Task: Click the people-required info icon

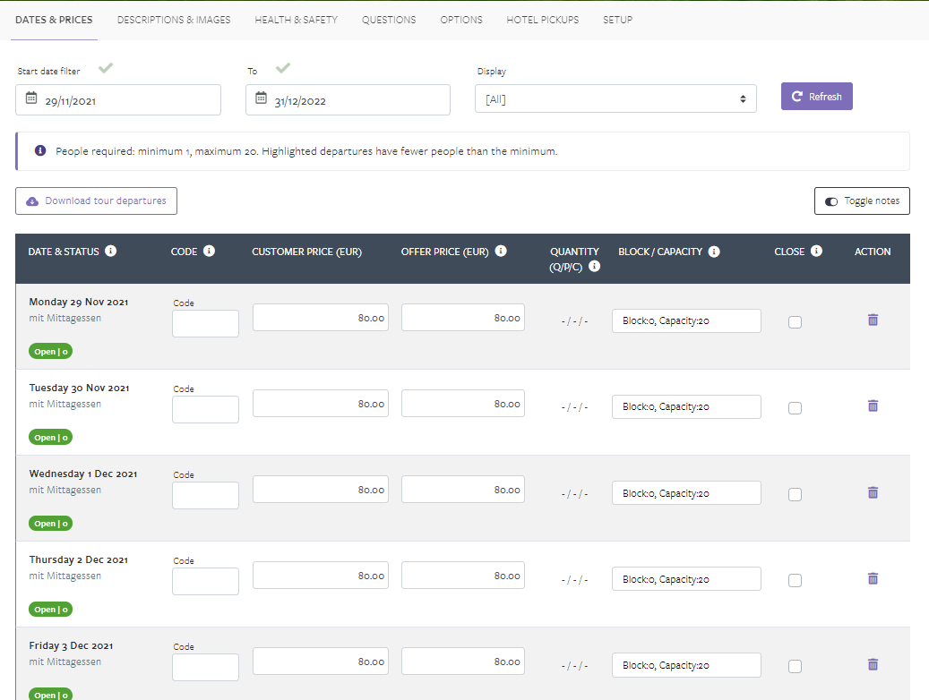Action: (x=40, y=150)
